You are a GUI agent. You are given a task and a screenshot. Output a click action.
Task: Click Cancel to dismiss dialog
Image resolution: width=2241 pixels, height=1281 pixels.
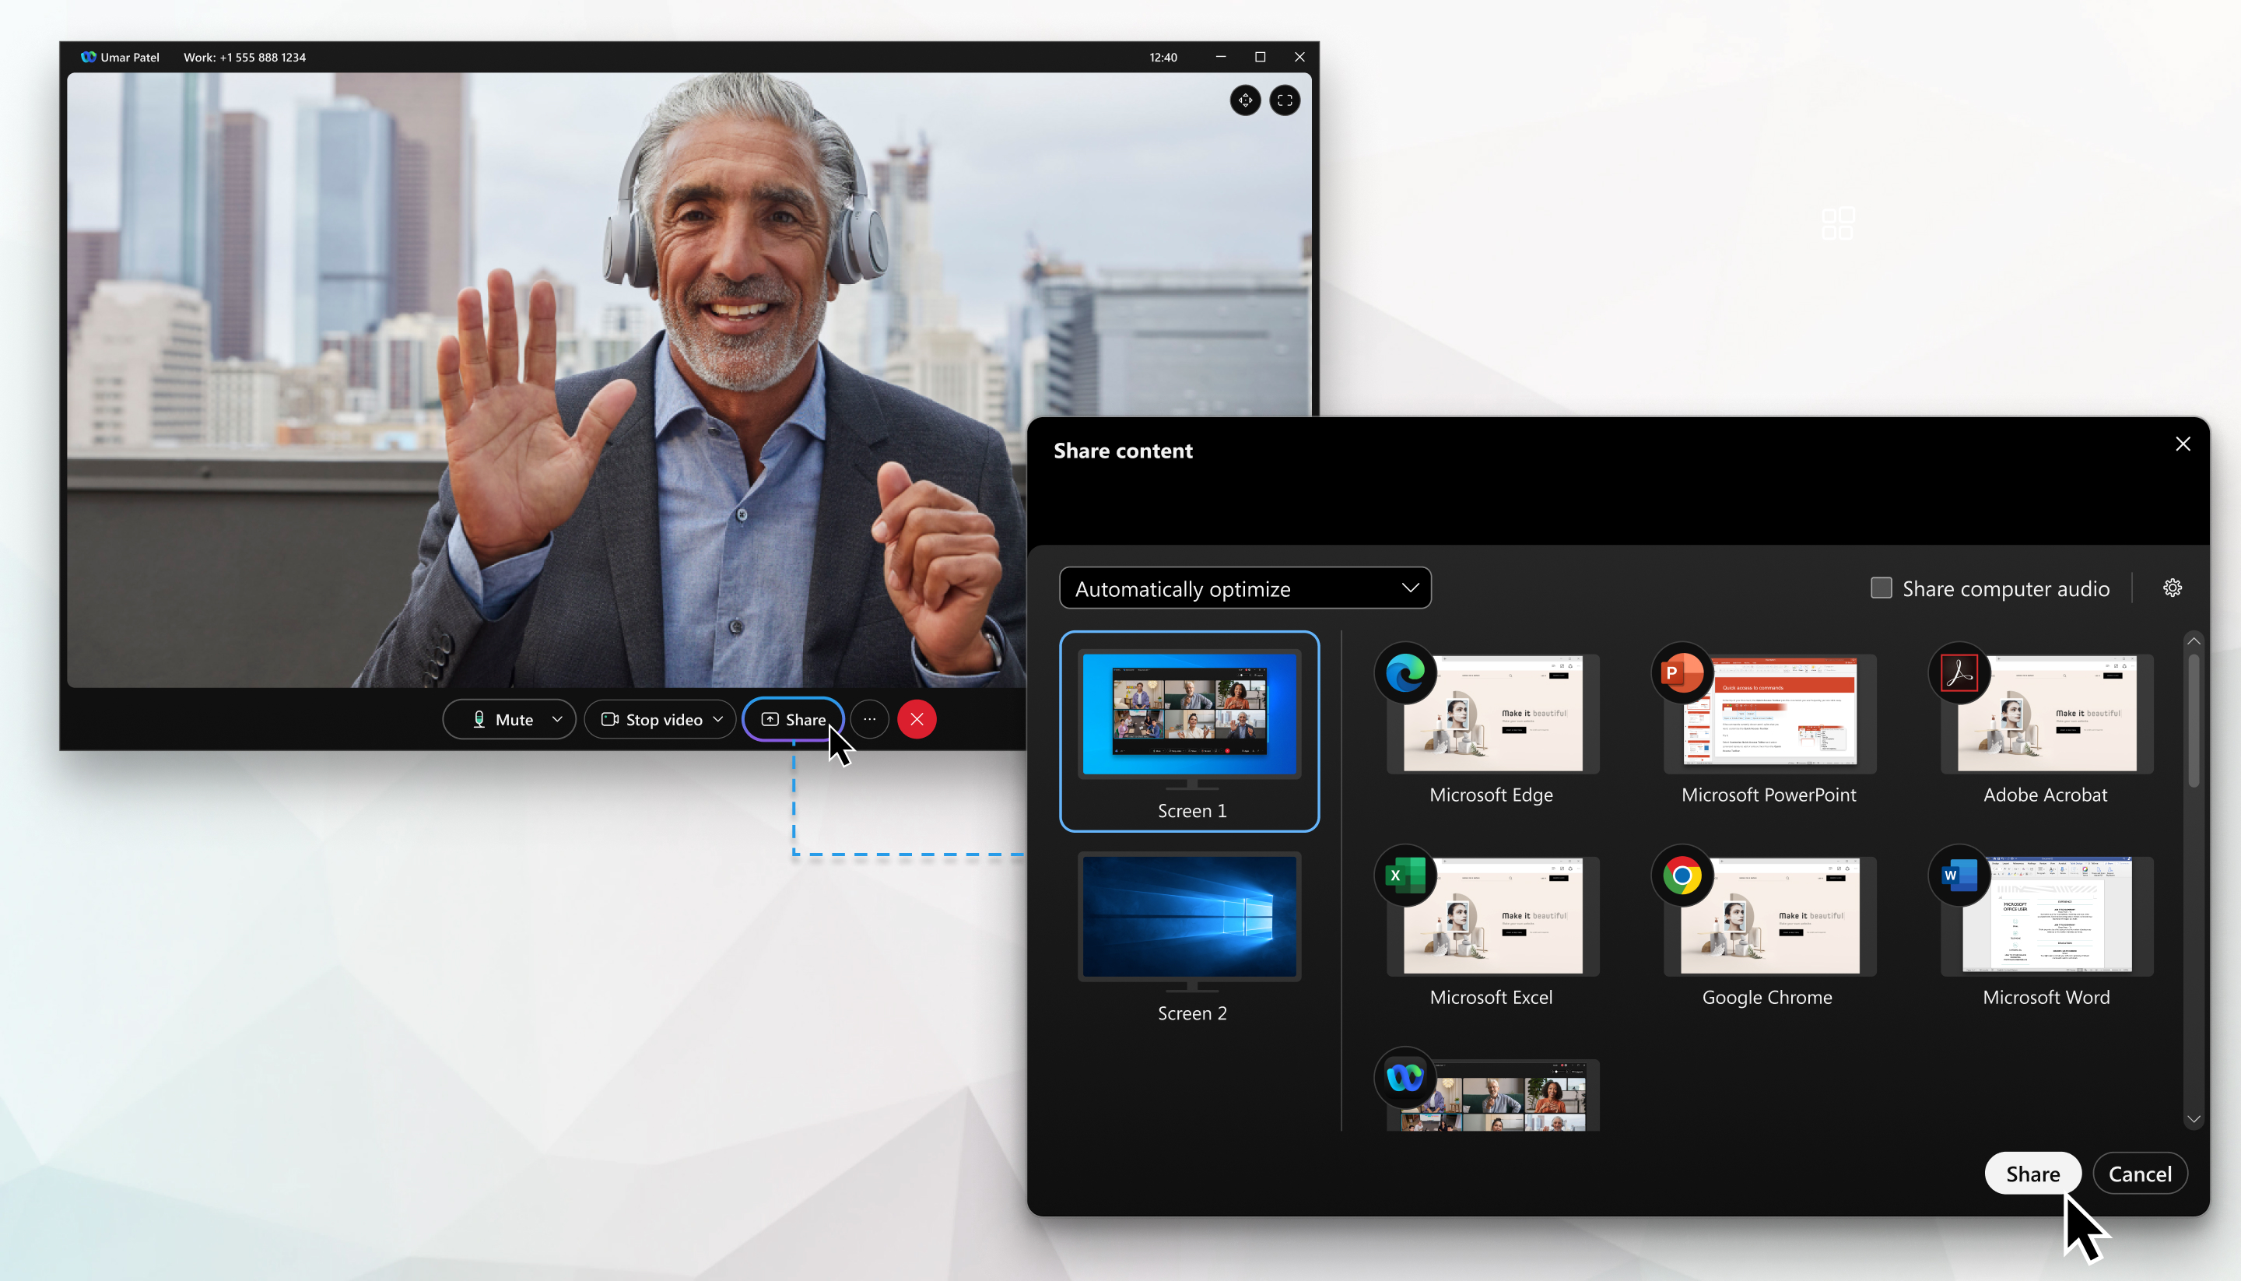click(x=2139, y=1174)
